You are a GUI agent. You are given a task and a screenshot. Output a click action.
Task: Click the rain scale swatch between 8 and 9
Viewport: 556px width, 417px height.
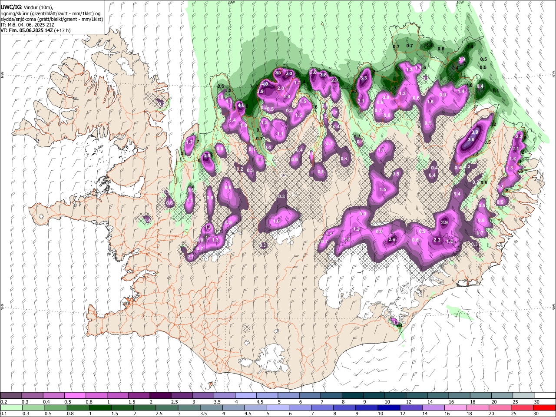click(x=344, y=407)
